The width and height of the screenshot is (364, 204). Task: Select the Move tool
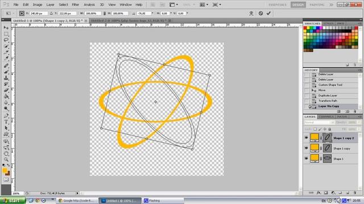click(6, 28)
